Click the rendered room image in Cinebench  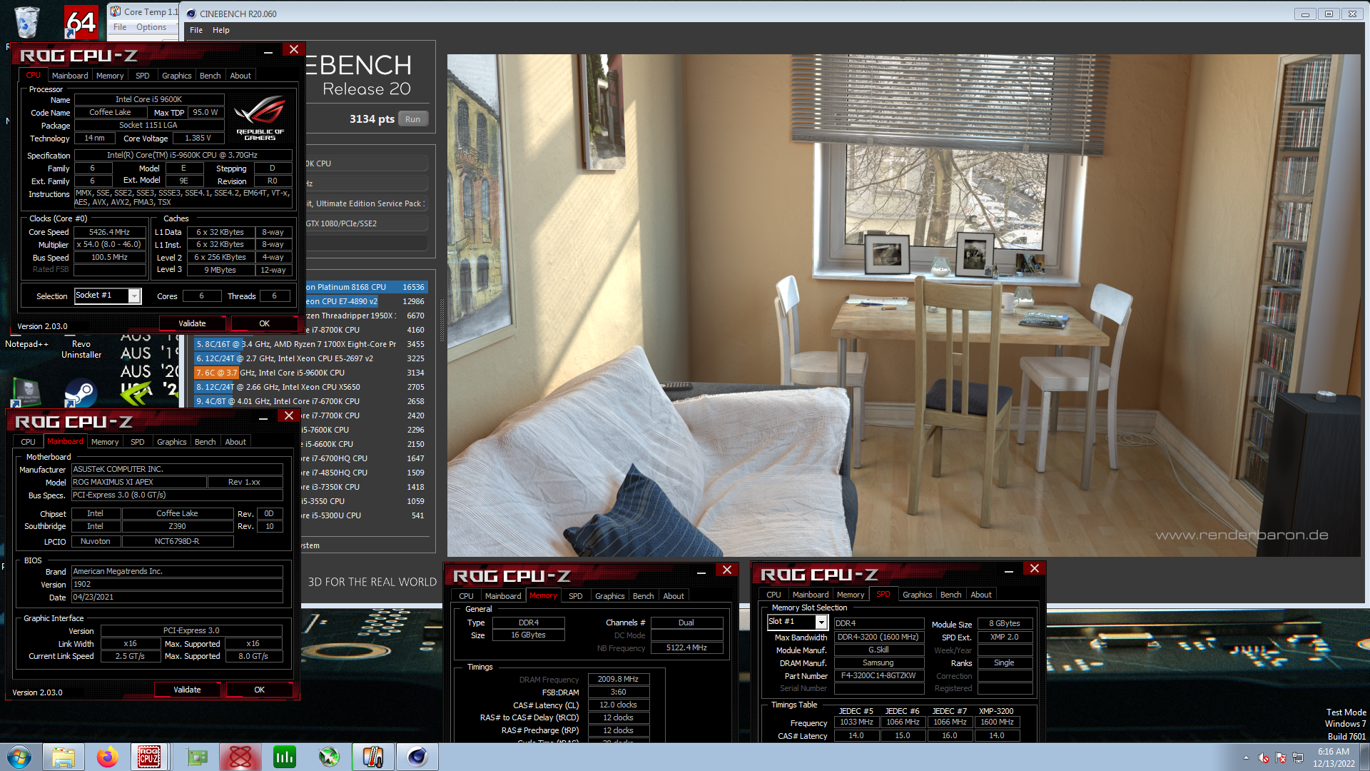903,306
